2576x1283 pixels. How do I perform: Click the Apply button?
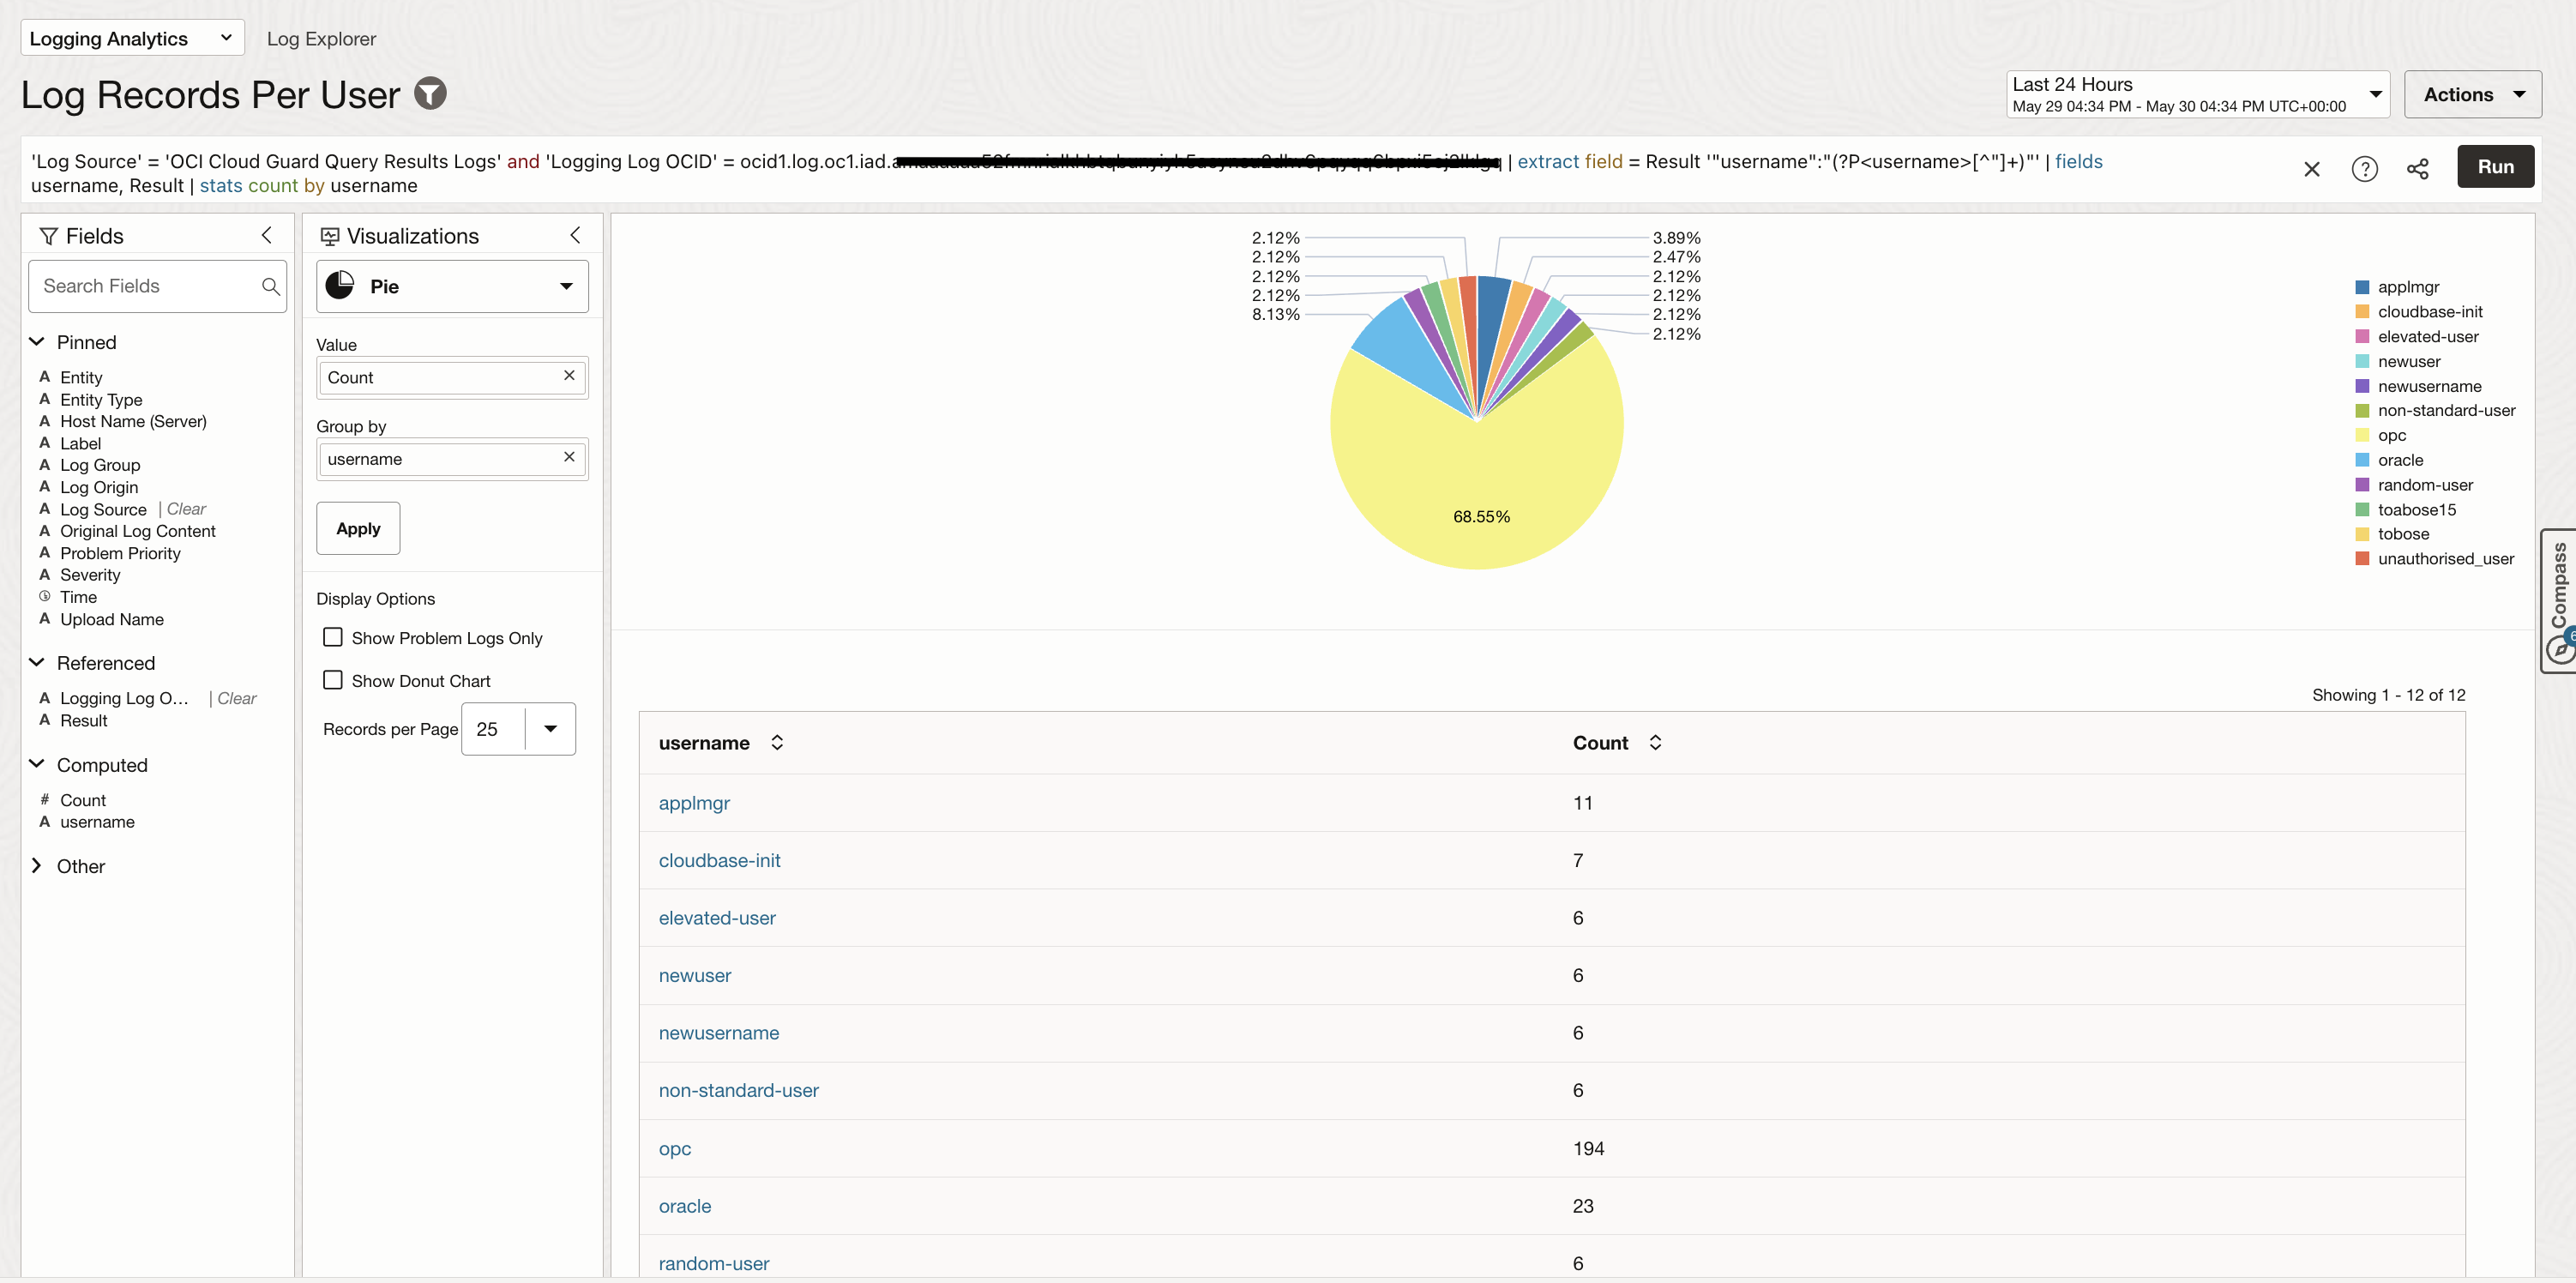pos(358,528)
